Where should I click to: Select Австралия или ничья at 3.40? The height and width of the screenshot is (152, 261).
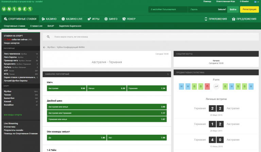coord(107,107)
